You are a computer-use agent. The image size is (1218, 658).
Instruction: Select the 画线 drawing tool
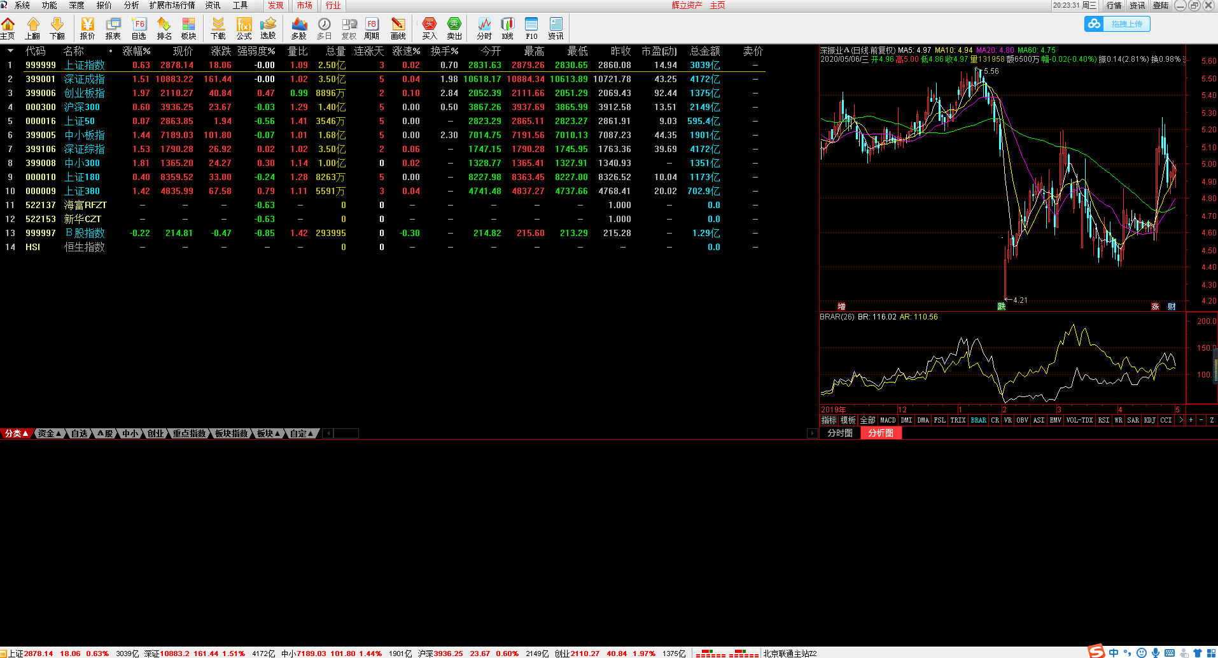pyautogui.click(x=398, y=28)
